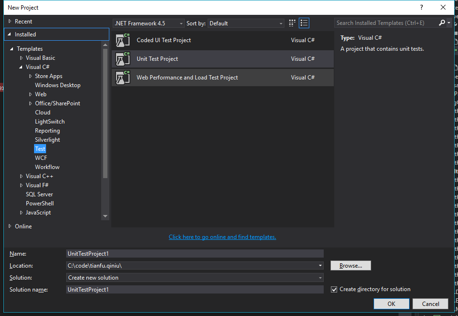Expand the JavaScript node arrow

coord(21,213)
